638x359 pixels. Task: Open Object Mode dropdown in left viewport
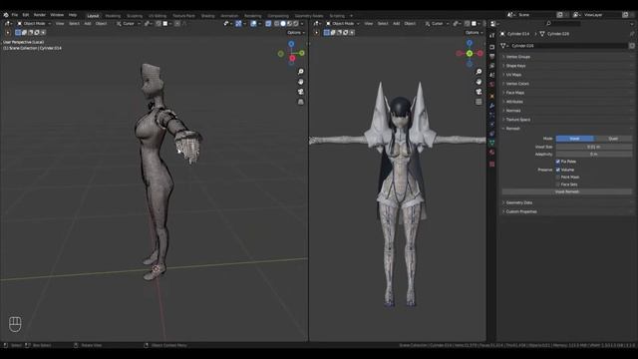click(34, 24)
